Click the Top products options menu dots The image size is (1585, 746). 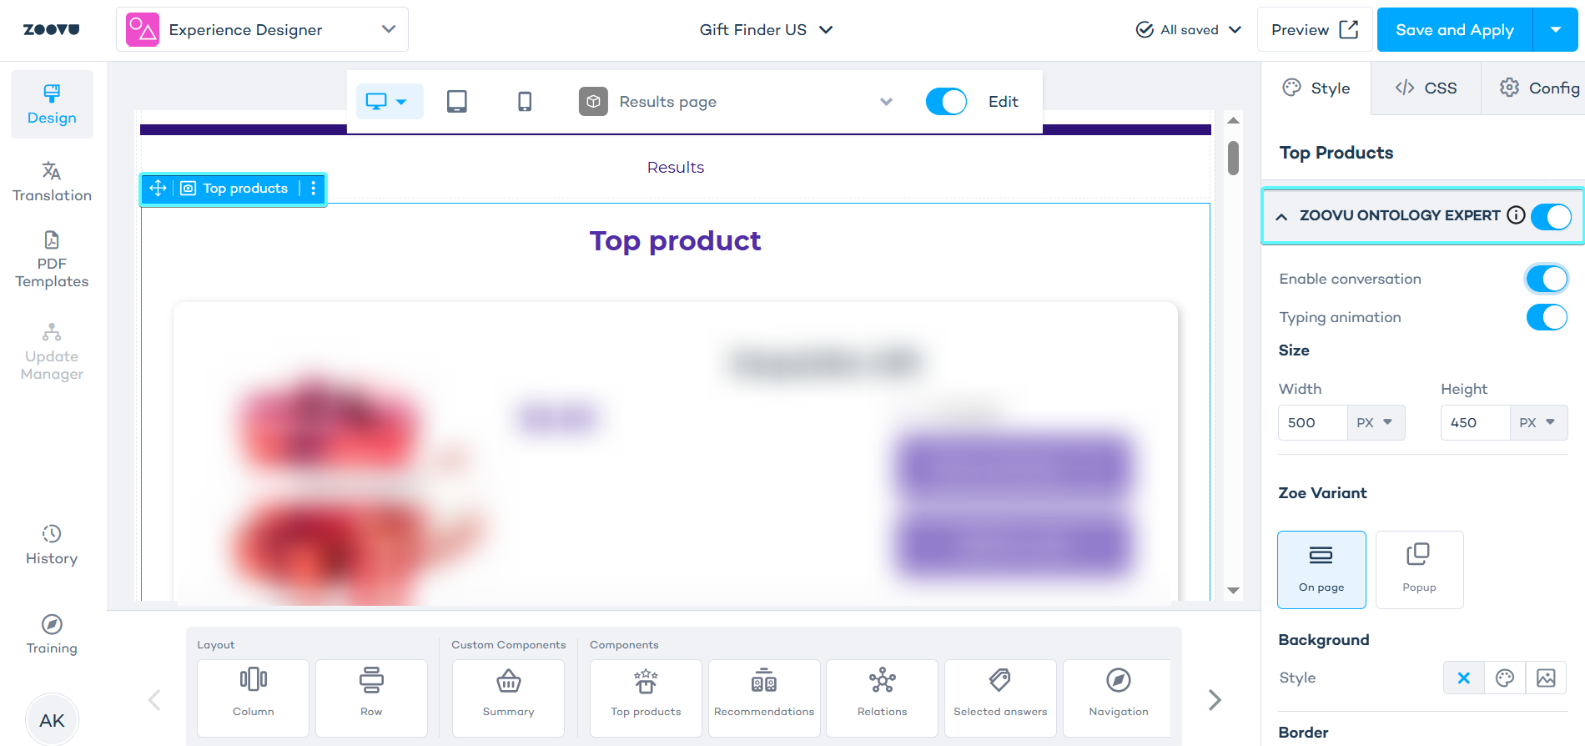pos(314,189)
